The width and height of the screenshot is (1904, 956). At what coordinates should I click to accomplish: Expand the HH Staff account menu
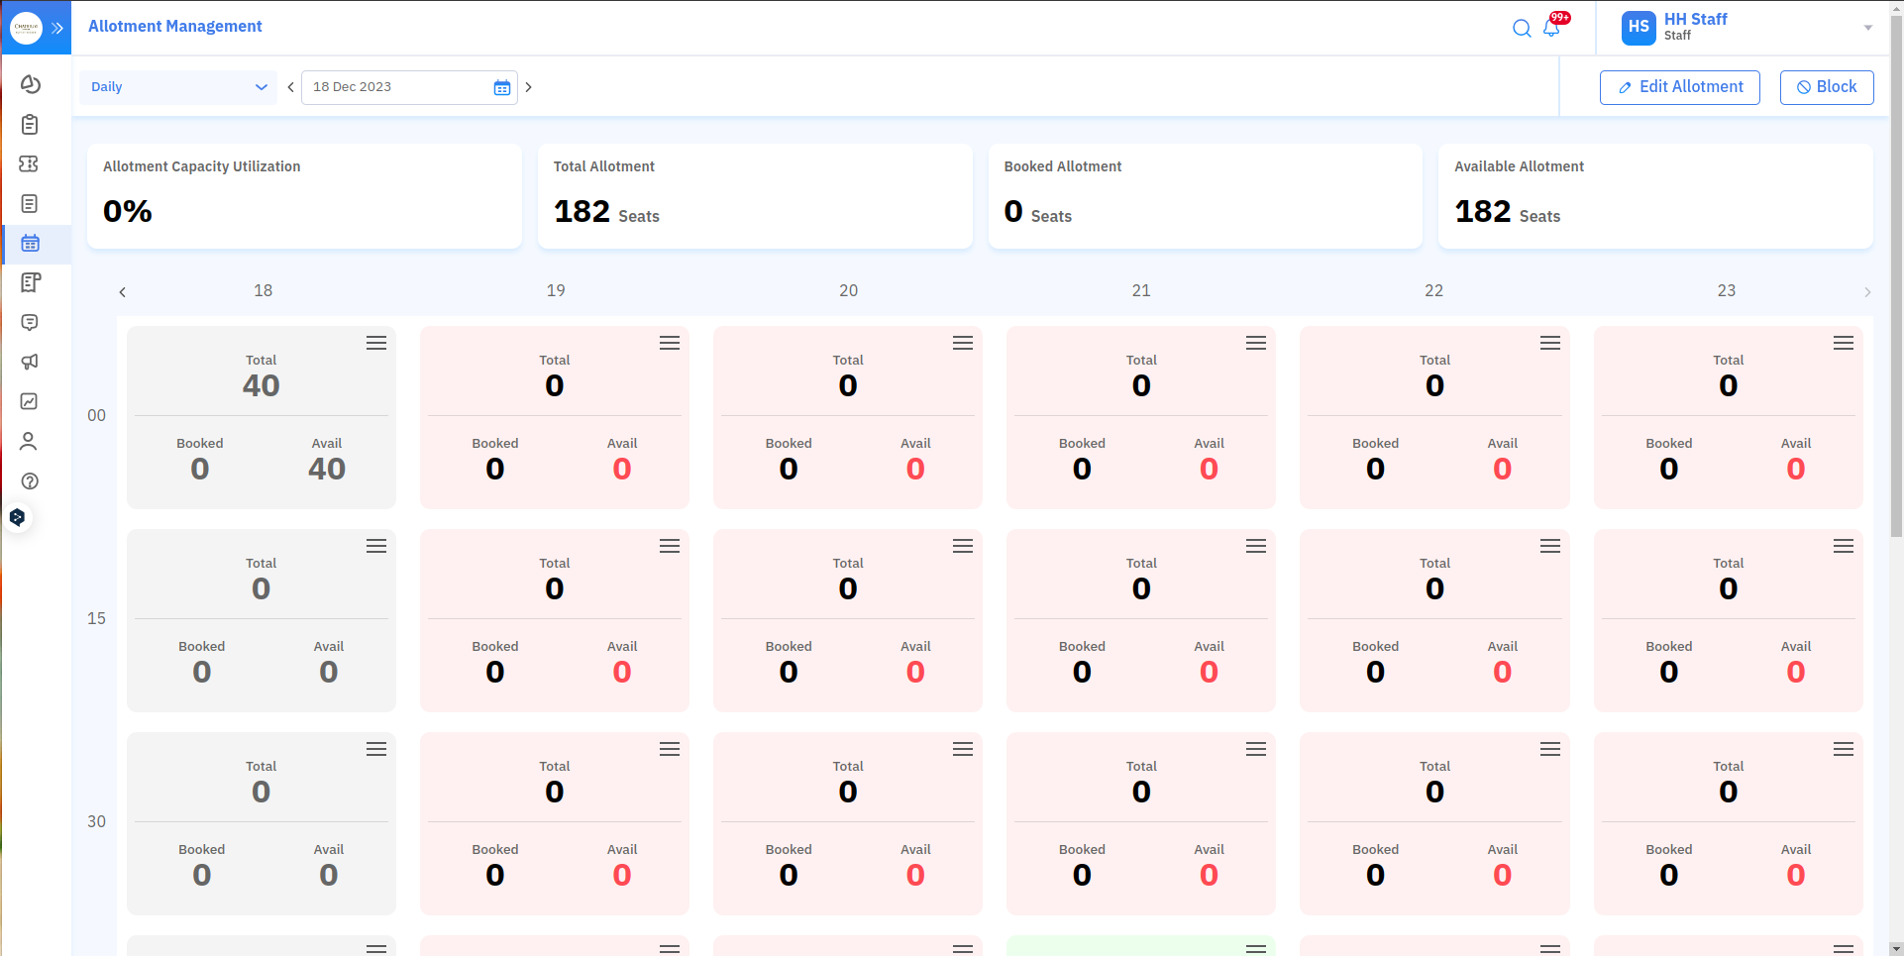[1867, 28]
